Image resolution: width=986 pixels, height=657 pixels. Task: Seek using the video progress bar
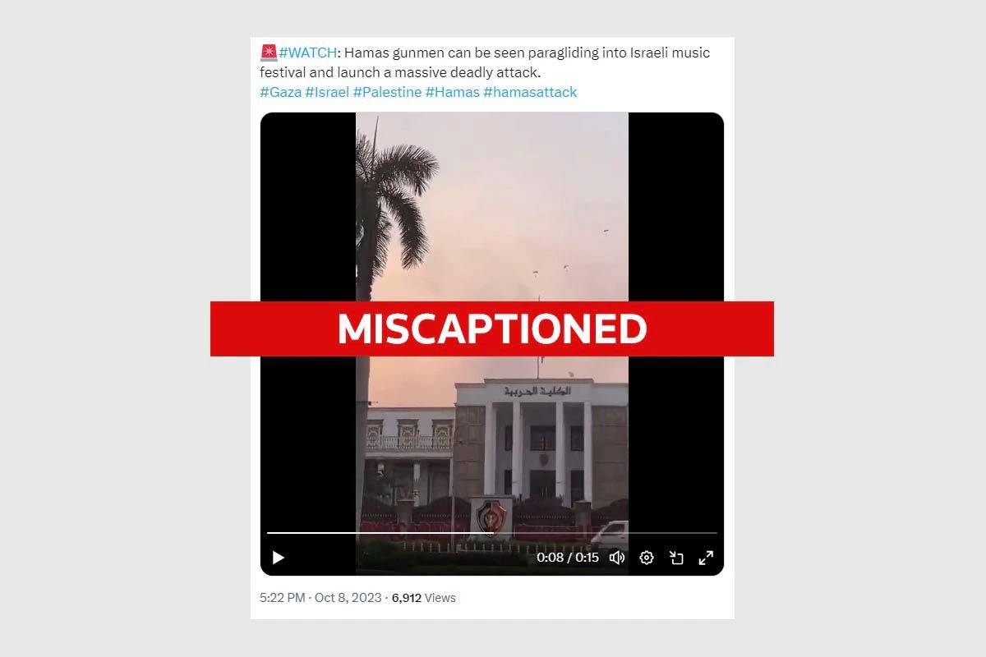(x=492, y=533)
